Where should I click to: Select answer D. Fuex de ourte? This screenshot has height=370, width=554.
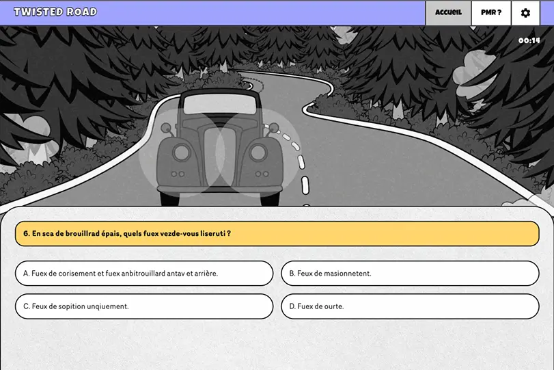410,306
